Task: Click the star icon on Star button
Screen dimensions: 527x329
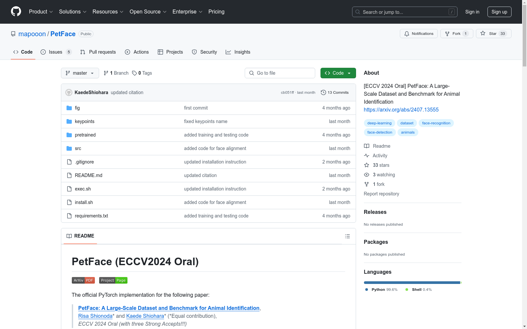Action: (483, 33)
